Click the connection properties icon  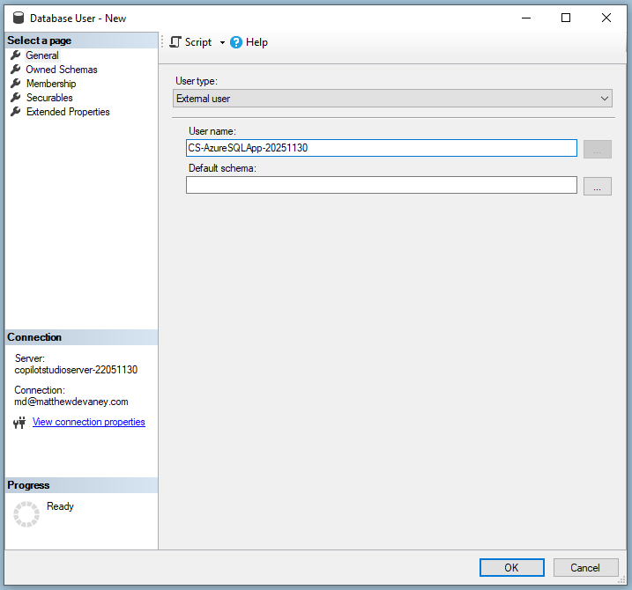point(19,423)
